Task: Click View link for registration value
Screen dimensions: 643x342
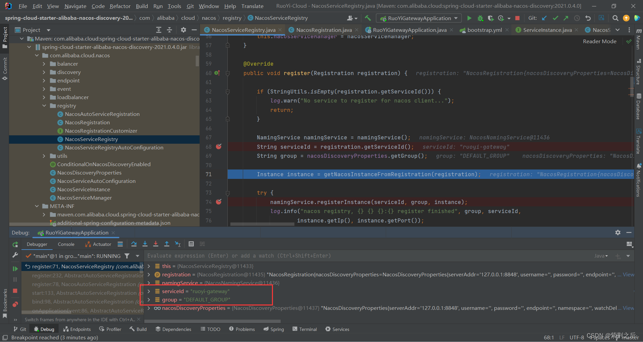Action: (628, 274)
